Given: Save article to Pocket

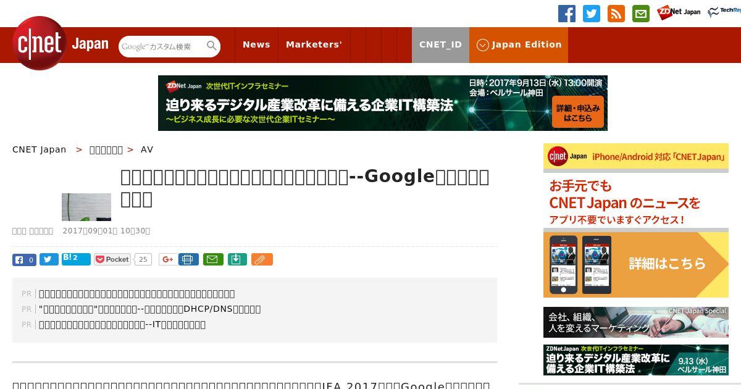Looking at the screenshot, I should (x=112, y=259).
